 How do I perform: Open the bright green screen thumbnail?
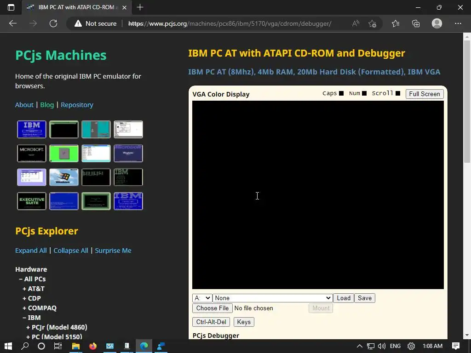(63, 153)
